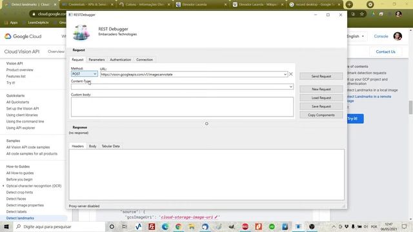Screen dimensions: 413x232
Task: Click the Save Request button
Action: tap(321, 106)
